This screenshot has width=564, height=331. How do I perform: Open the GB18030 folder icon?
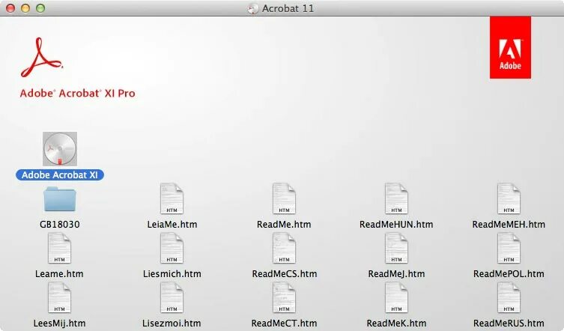coord(60,199)
